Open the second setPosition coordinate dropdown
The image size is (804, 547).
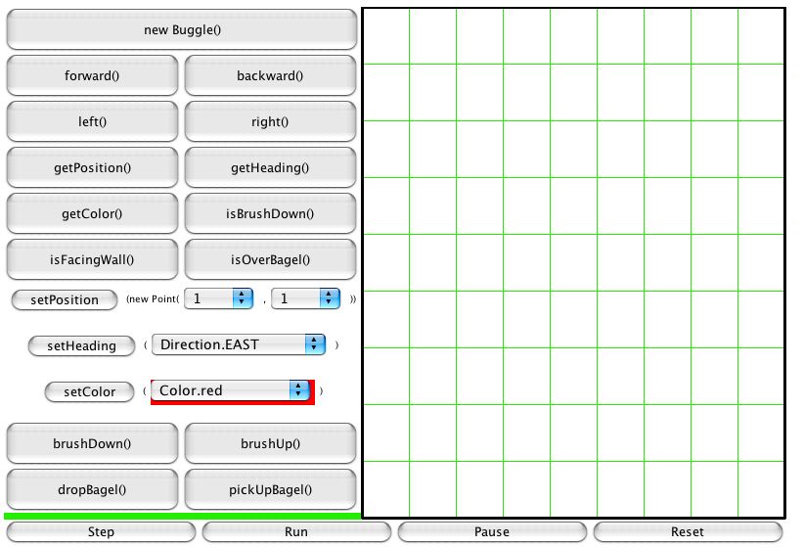click(x=305, y=298)
